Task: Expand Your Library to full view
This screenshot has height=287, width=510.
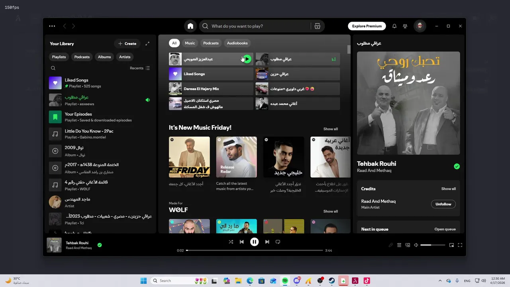Action: [147, 43]
